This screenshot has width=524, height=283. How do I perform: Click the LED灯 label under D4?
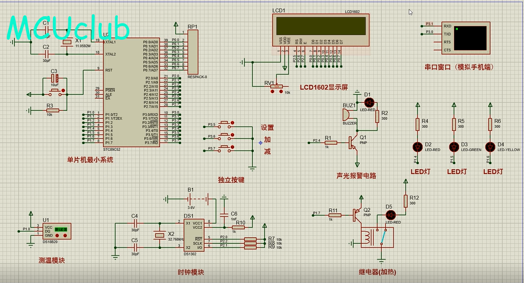(x=493, y=172)
